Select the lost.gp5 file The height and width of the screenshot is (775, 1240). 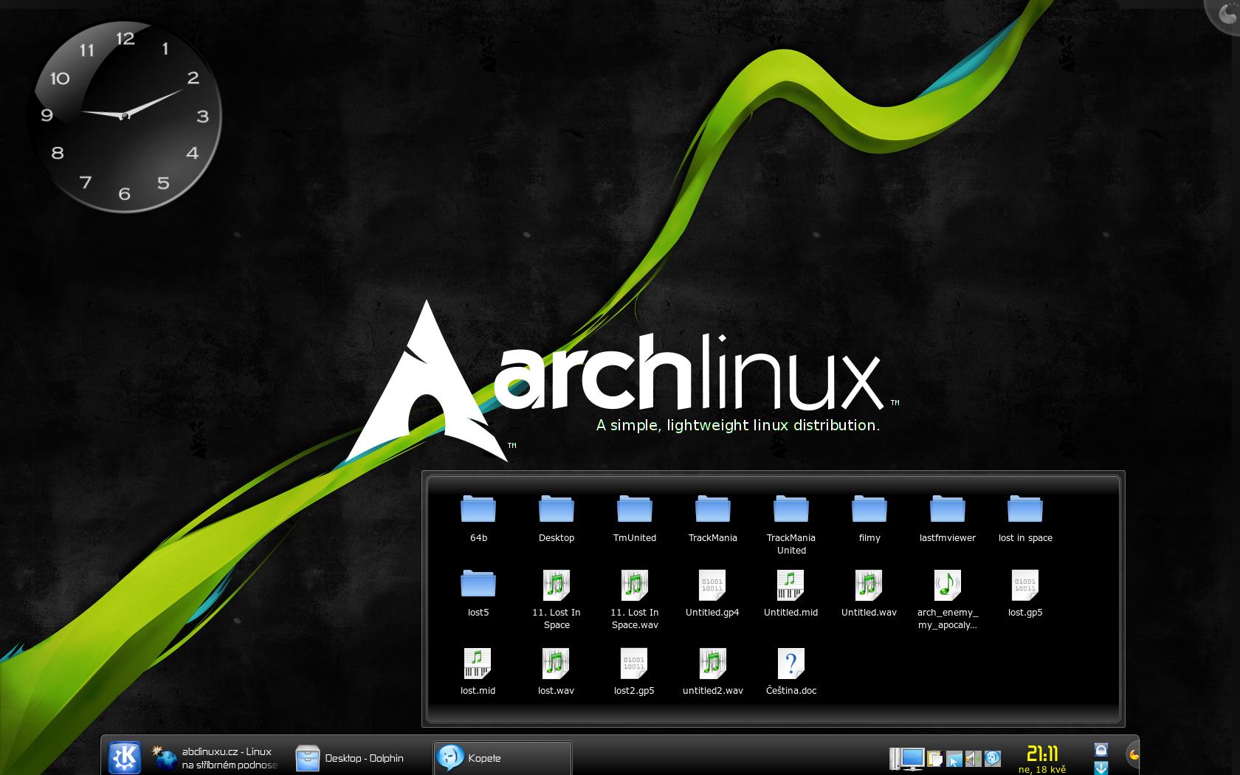[x=1025, y=593]
